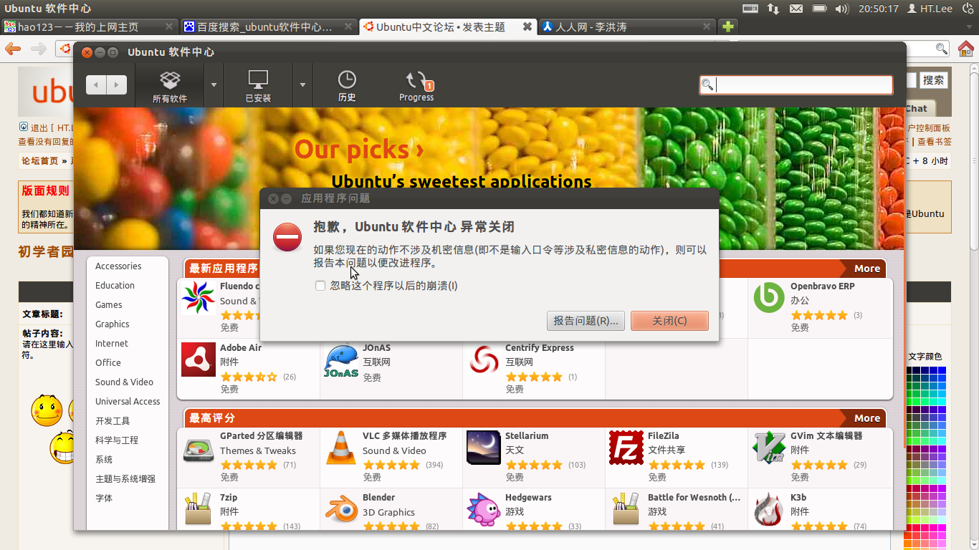The height and width of the screenshot is (550, 979).
Task: Click the red error icon in dialog
Action: pos(287,237)
